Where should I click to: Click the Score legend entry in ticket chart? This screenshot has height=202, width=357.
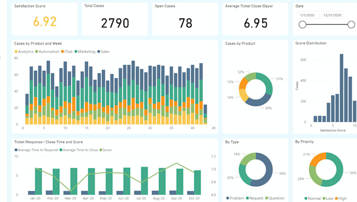click(x=106, y=150)
